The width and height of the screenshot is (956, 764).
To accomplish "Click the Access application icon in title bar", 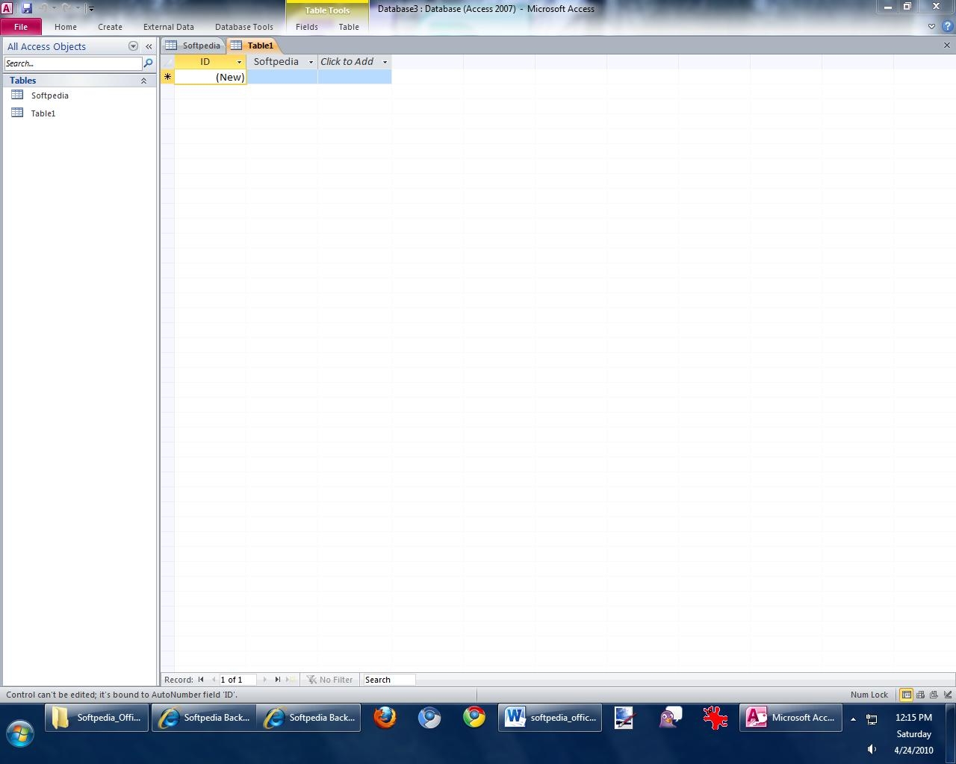I will [7, 8].
